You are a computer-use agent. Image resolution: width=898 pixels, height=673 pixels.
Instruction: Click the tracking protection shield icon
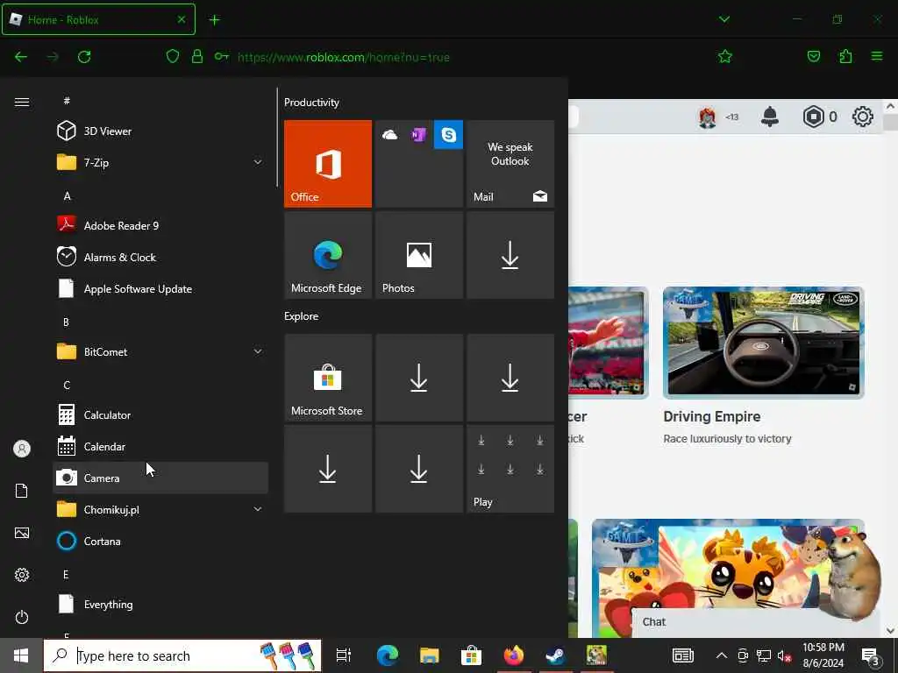[x=173, y=56]
